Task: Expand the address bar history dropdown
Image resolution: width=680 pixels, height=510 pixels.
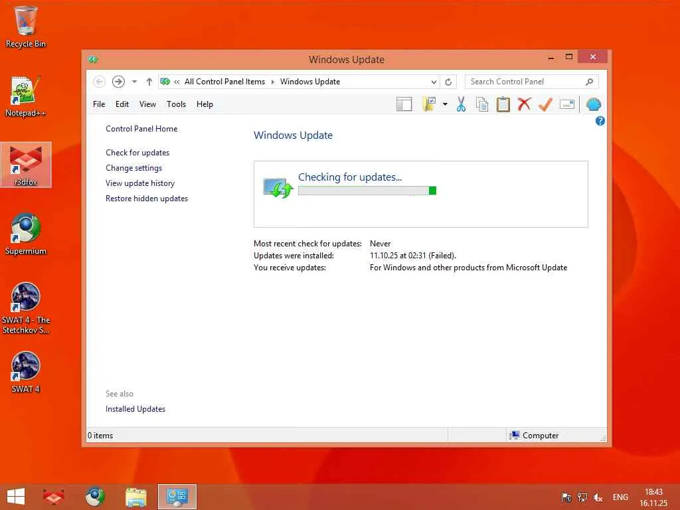Action: click(434, 82)
